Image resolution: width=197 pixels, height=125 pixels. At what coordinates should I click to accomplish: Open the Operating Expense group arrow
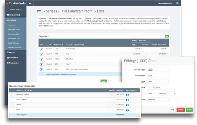(127, 95)
